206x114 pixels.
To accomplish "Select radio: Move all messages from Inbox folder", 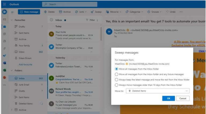I will (x=116, y=69).
